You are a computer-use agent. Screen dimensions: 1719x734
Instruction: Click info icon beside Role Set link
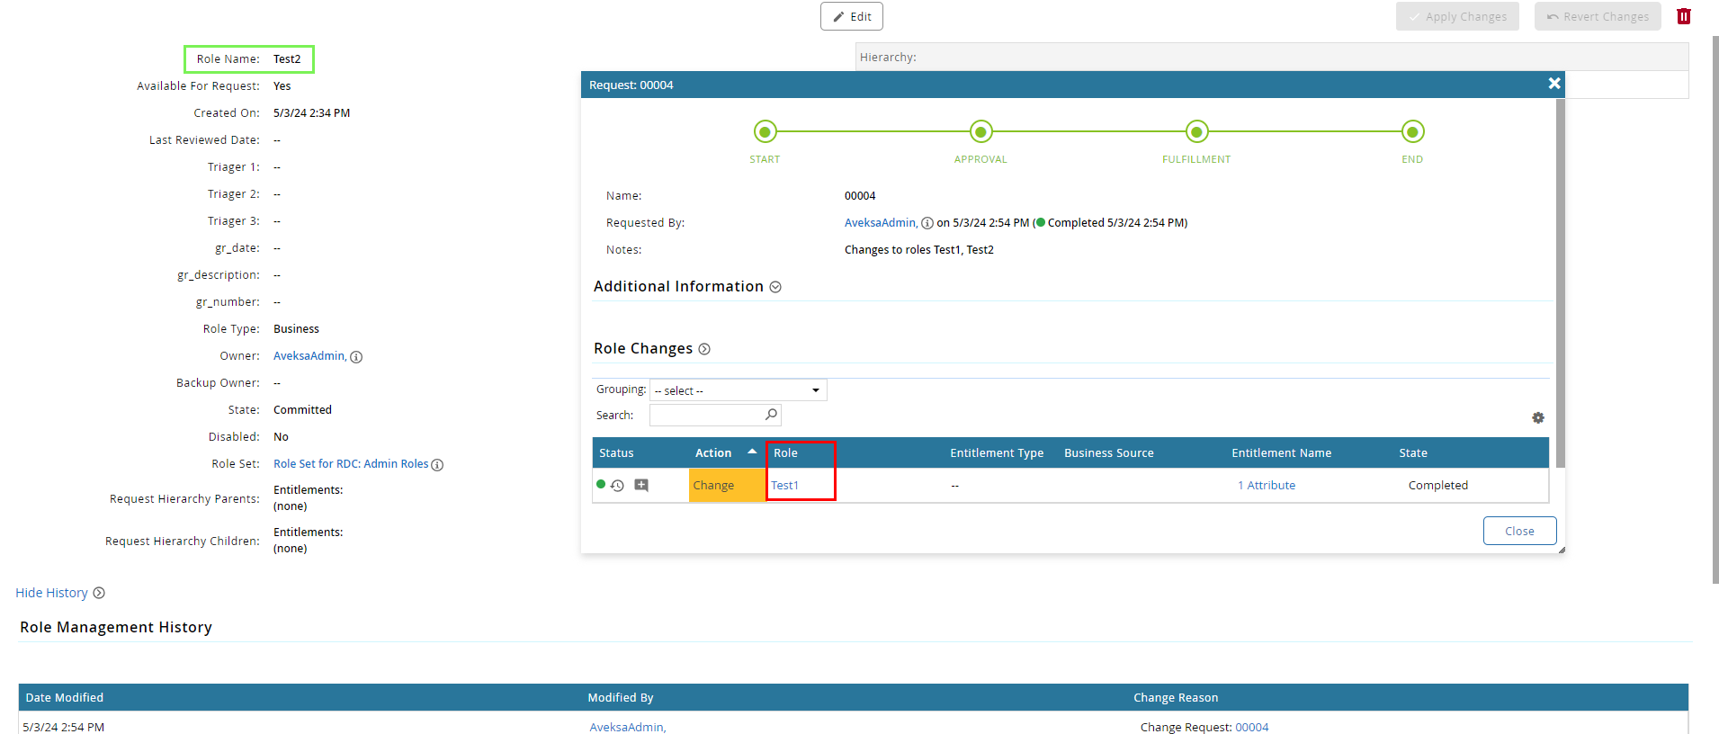[437, 465]
